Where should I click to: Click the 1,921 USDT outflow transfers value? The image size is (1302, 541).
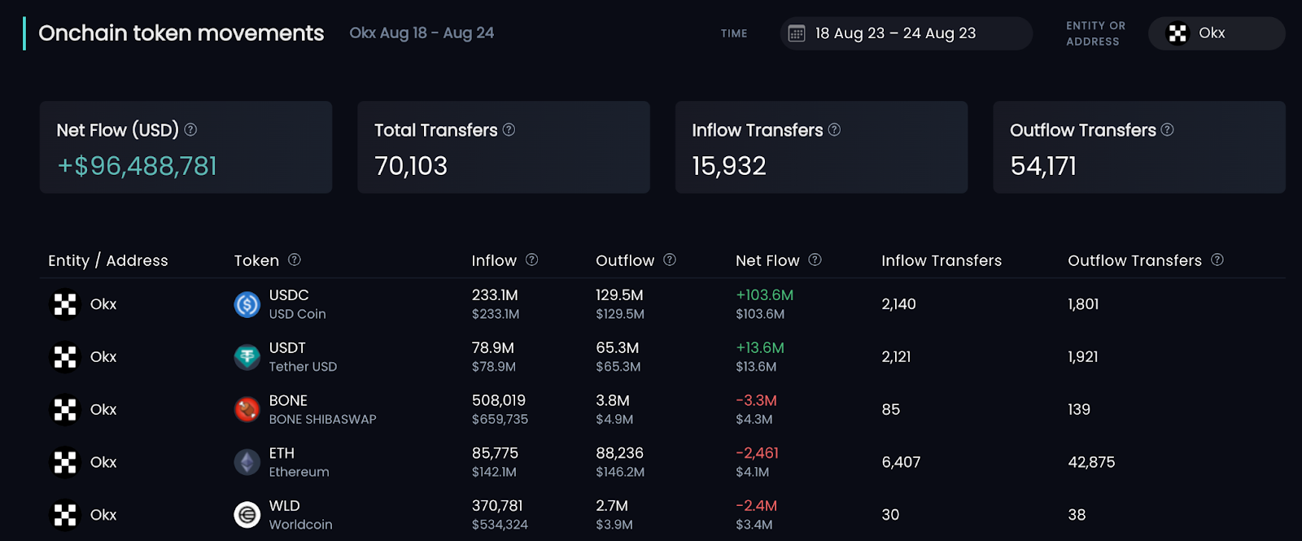click(x=1082, y=357)
